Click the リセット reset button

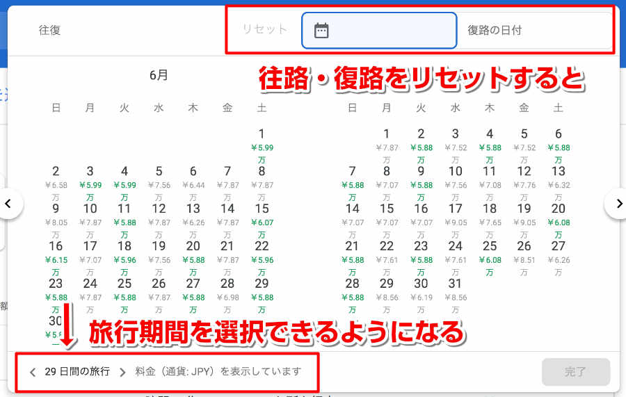pos(265,29)
